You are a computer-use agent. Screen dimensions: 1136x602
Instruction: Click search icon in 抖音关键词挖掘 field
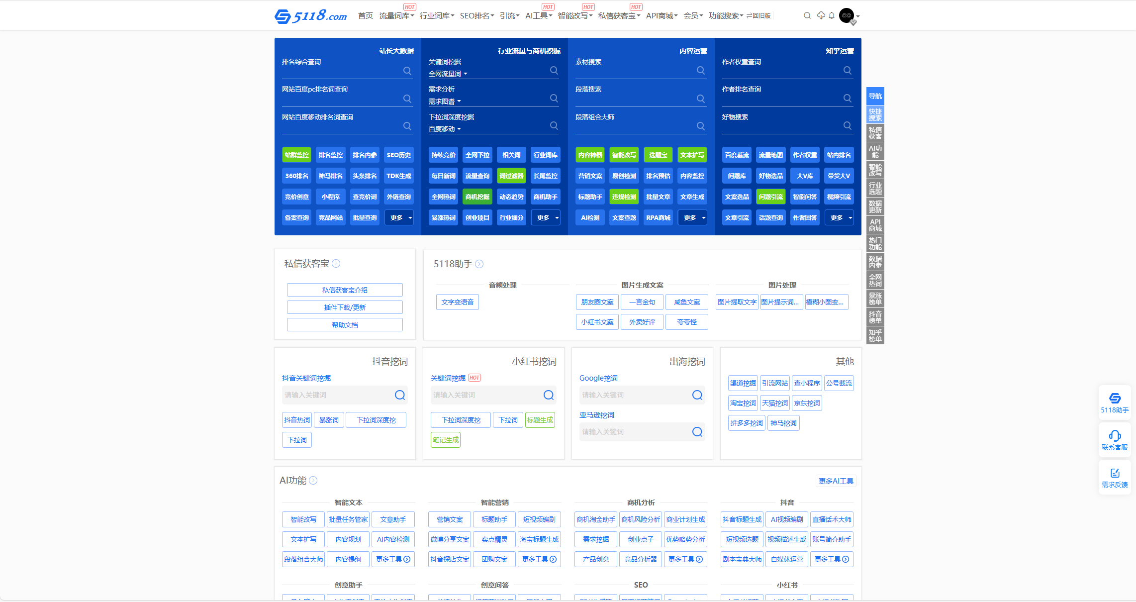coord(400,395)
